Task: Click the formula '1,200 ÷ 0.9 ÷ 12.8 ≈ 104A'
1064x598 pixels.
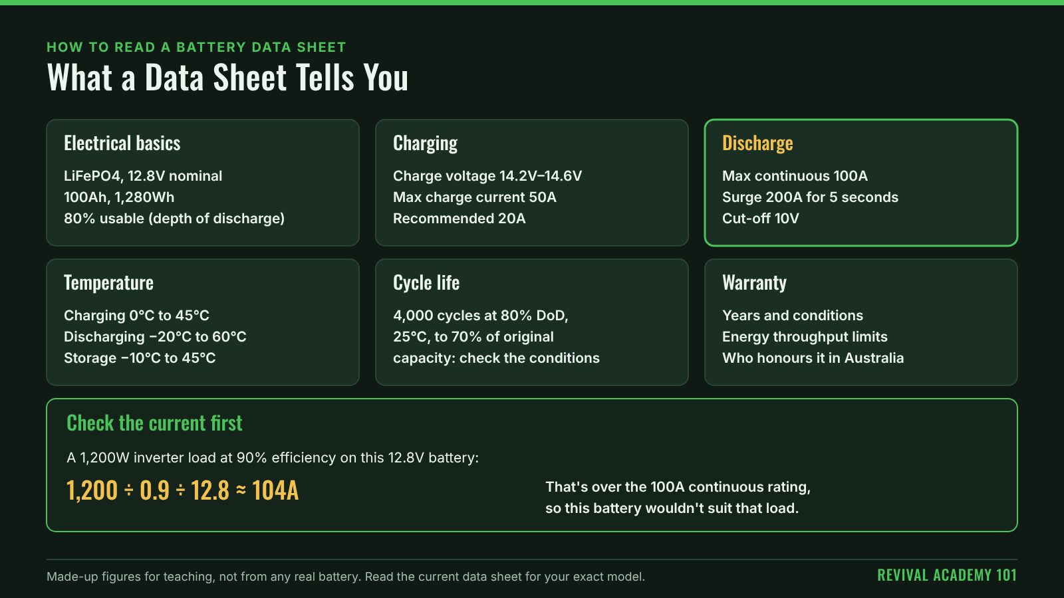Action: click(x=182, y=491)
